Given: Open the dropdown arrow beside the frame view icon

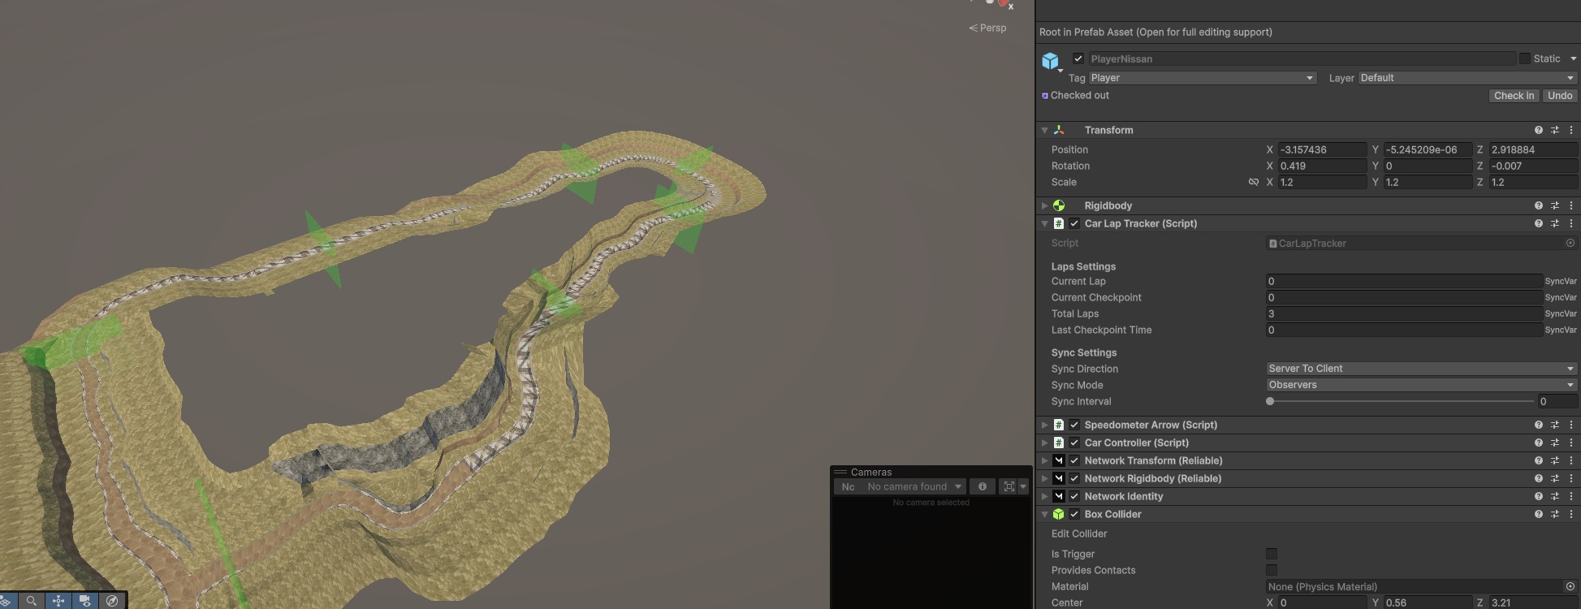Looking at the screenshot, I should pos(1023,486).
